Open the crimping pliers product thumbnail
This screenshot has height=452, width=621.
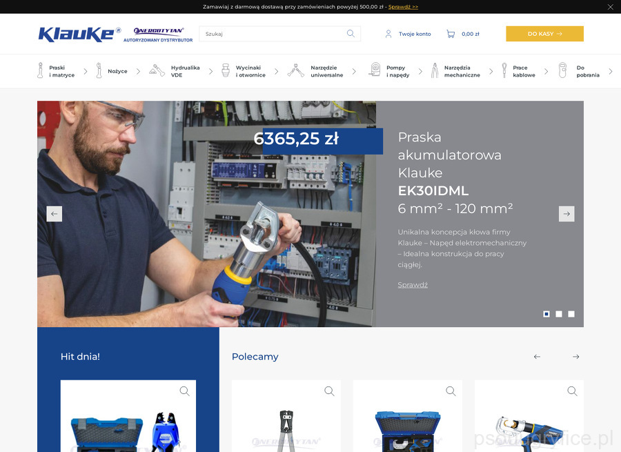[286, 416]
